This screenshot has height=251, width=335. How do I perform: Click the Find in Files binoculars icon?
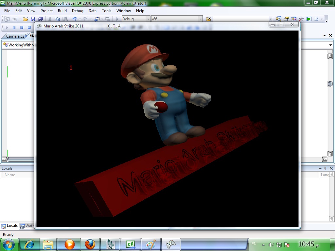click(x=208, y=19)
